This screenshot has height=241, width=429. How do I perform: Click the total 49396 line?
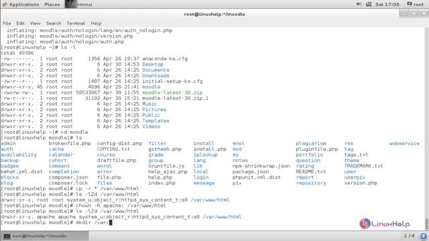pos(17,53)
